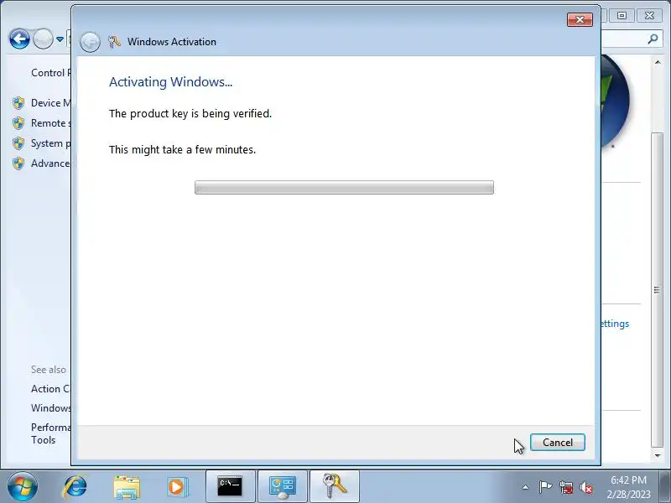Launch Windows Media Player from taskbar

177,487
